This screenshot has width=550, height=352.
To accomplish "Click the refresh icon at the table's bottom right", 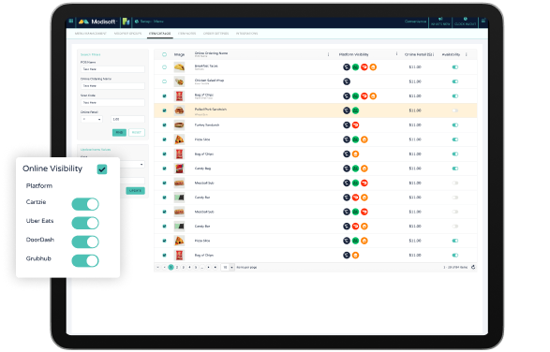I will coord(473,267).
